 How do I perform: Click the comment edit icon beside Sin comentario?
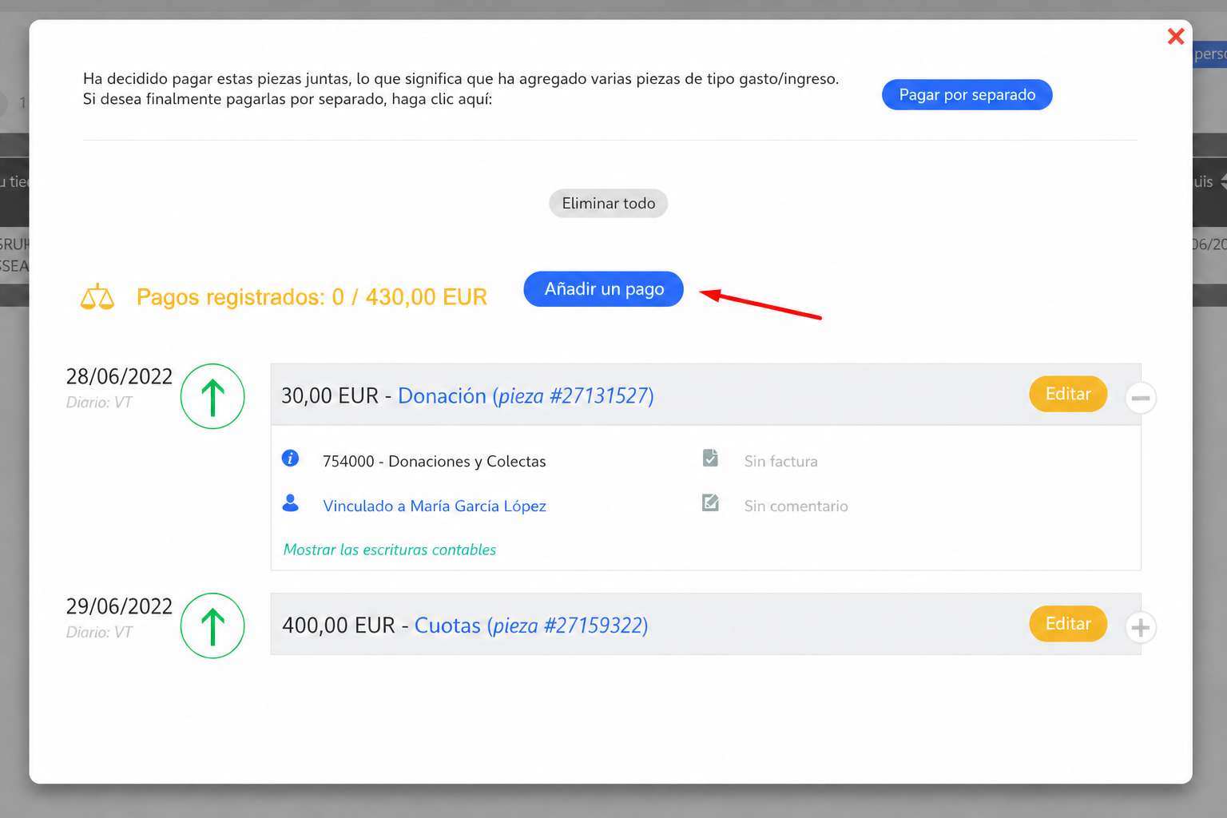pyautogui.click(x=710, y=502)
